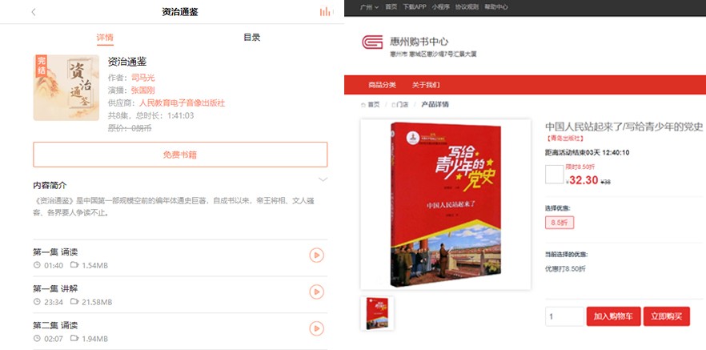The height and width of the screenshot is (350, 706).
Task: Click the 资治通鉴 book cover
Action: (66, 87)
